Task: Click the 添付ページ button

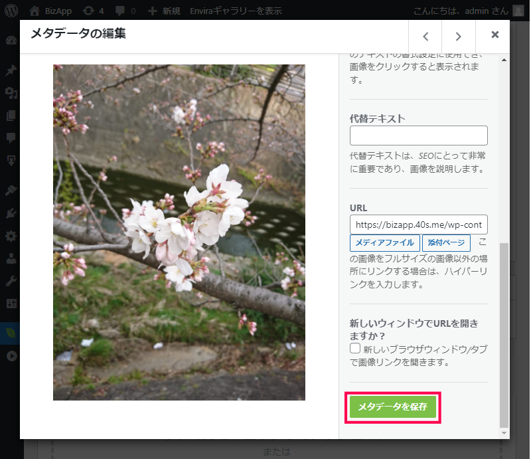Action: coord(446,242)
